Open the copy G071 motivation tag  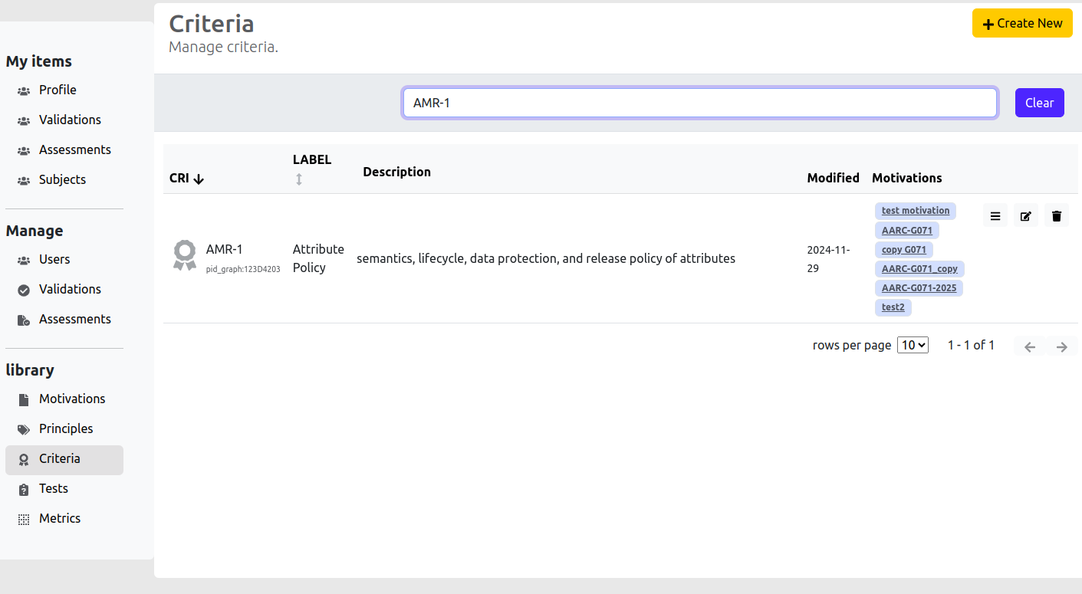pos(903,250)
